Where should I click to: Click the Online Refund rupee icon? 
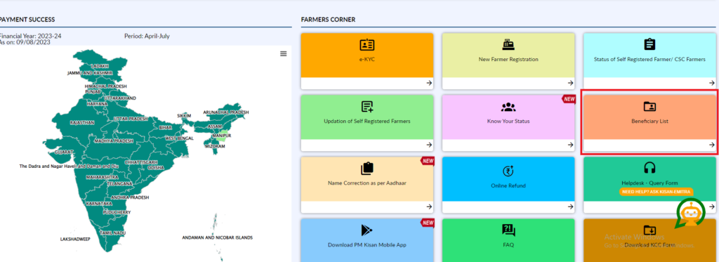tap(508, 171)
